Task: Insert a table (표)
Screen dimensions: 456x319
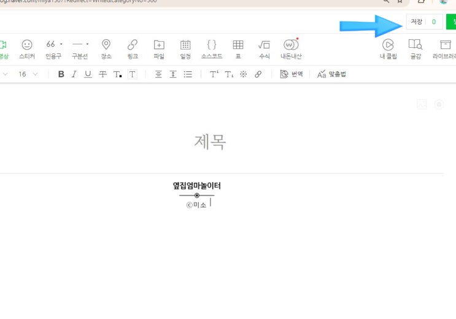Action: point(238,49)
